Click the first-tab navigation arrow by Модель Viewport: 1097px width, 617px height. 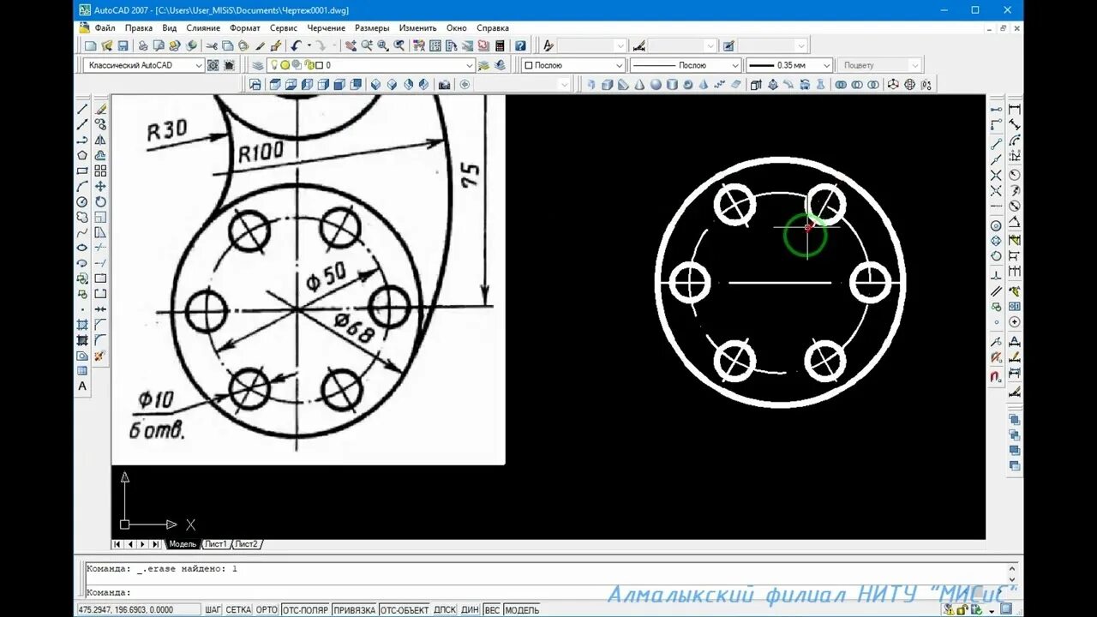[117, 544]
